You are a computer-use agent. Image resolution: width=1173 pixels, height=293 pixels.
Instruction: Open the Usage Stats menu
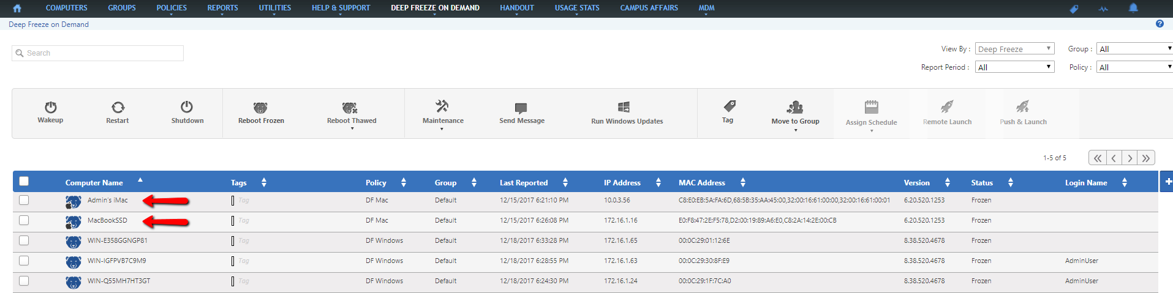(x=576, y=8)
